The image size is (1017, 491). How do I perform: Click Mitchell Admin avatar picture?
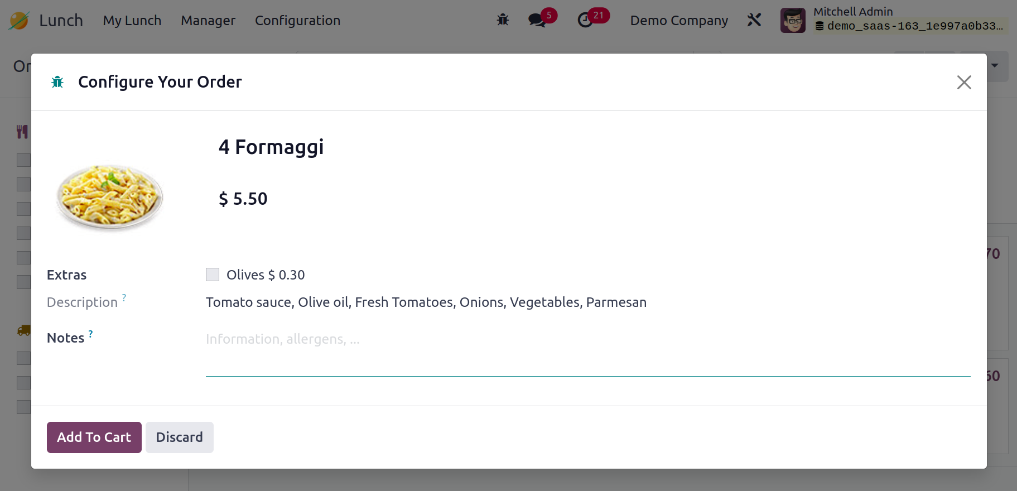pyautogui.click(x=793, y=20)
